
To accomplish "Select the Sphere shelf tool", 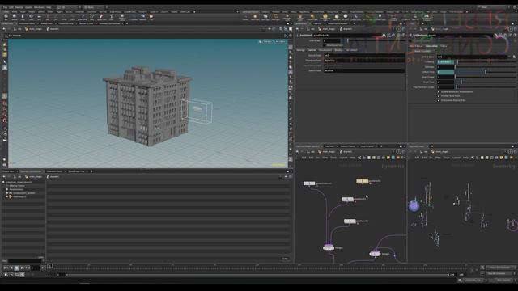I will coord(15,17).
